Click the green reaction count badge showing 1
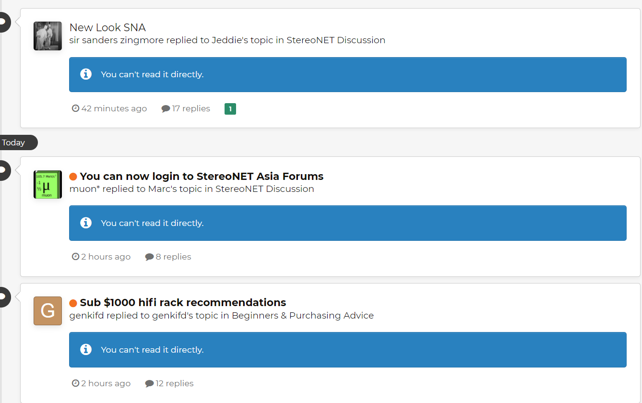642x403 pixels. pyautogui.click(x=230, y=109)
